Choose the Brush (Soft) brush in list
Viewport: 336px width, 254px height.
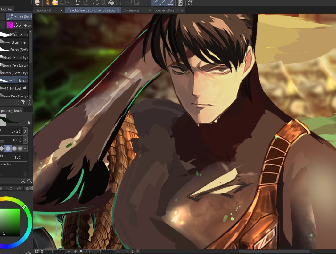[x=14, y=34]
